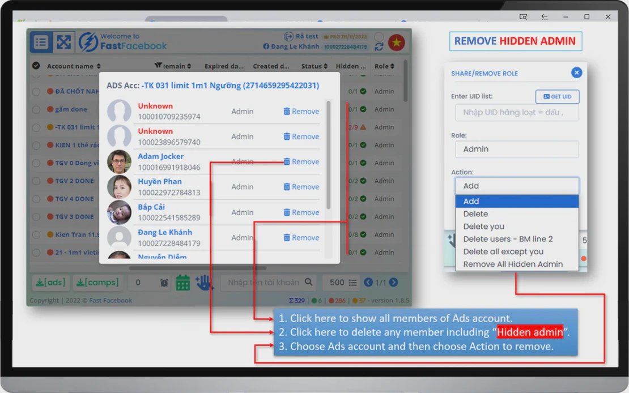
Task: Click the list view icon in header
Action: (41, 42)
